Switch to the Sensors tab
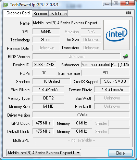Screen dimensions: 137x160 [x=40, y=14]
